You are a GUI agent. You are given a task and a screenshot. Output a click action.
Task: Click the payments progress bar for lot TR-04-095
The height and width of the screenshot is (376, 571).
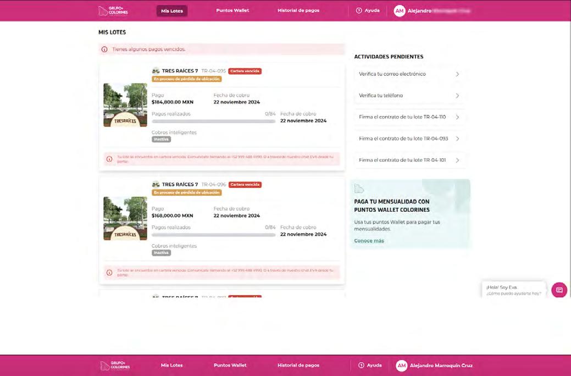point(213,121)
